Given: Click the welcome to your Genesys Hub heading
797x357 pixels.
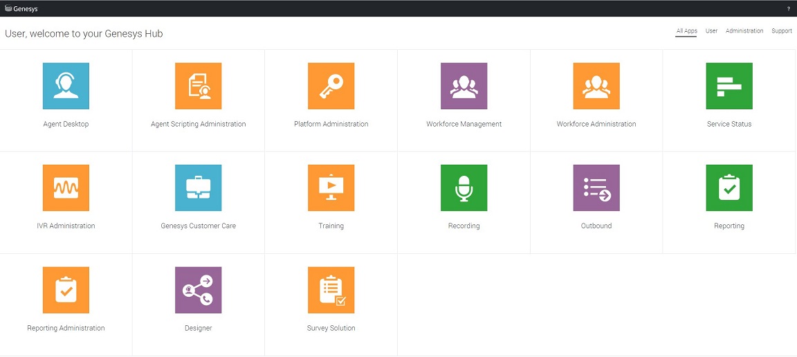Looking at the screenshot, I should coord(84,34).
